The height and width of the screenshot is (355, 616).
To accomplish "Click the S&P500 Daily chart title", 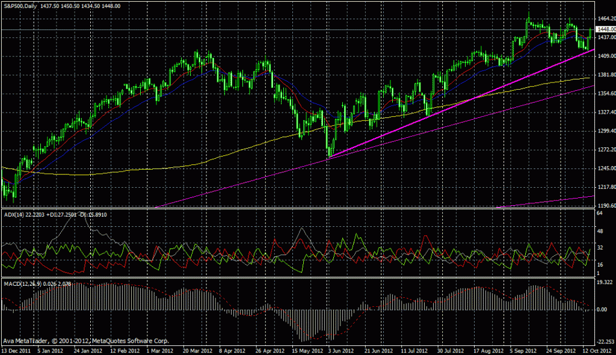I will 19,5.
